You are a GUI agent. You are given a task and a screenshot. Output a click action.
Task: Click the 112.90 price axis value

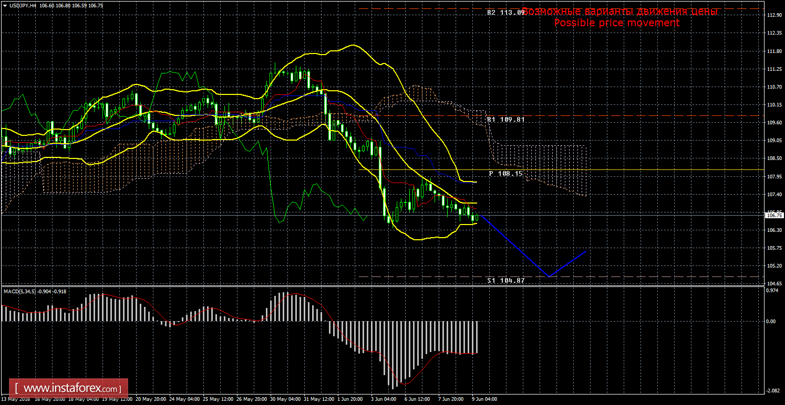773,15
